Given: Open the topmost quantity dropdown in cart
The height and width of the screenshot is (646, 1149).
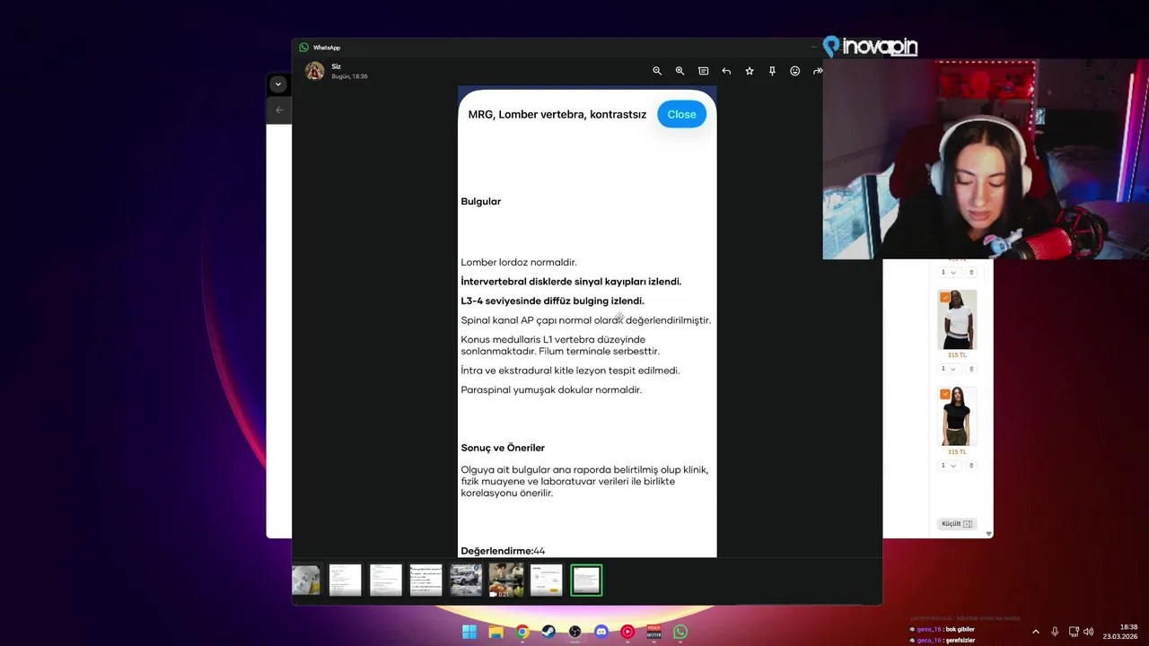Looking at the screenshot, I should [x=948, y=272].
